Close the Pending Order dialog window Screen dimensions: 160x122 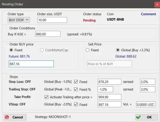pyautogui.click(x=157, y=4)
